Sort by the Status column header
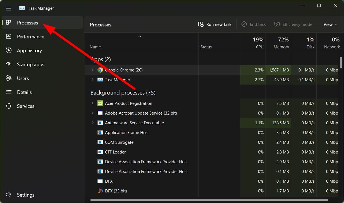 (x=219, y=42)
